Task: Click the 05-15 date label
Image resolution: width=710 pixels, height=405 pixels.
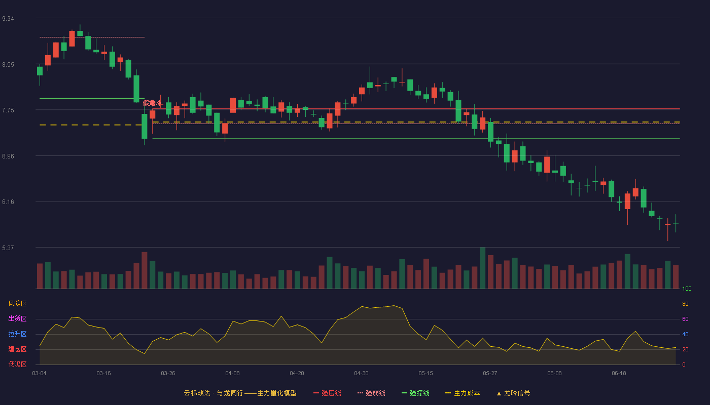Action: click(425, 373)
